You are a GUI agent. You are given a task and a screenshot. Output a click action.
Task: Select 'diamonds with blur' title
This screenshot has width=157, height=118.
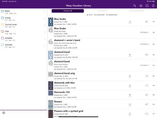pyautogui.click(x=64, y=83)
